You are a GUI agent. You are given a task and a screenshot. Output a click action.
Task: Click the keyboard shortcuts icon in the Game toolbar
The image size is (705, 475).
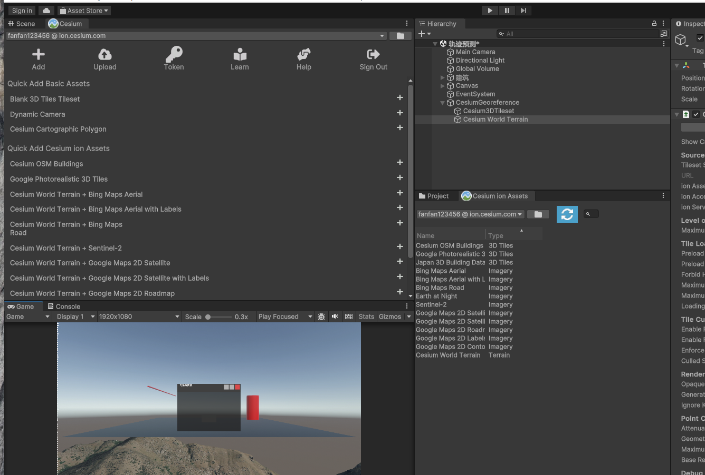[x=349, y=316]
